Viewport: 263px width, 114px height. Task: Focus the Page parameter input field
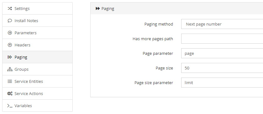tap(222, 53)
